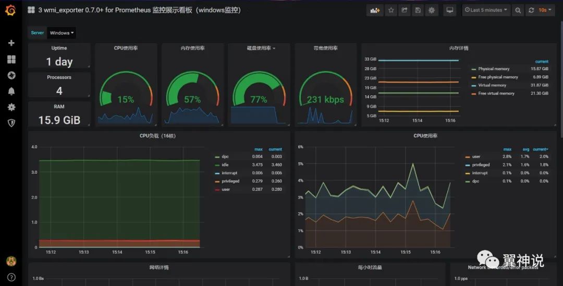Open the Windows server variable dropdown
Image resolution: width=563 pixels, height=286 pixels.
62,33
